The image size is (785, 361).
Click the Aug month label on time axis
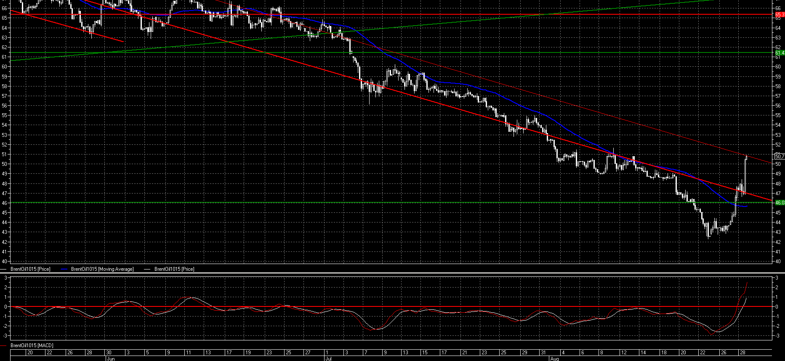554,358
